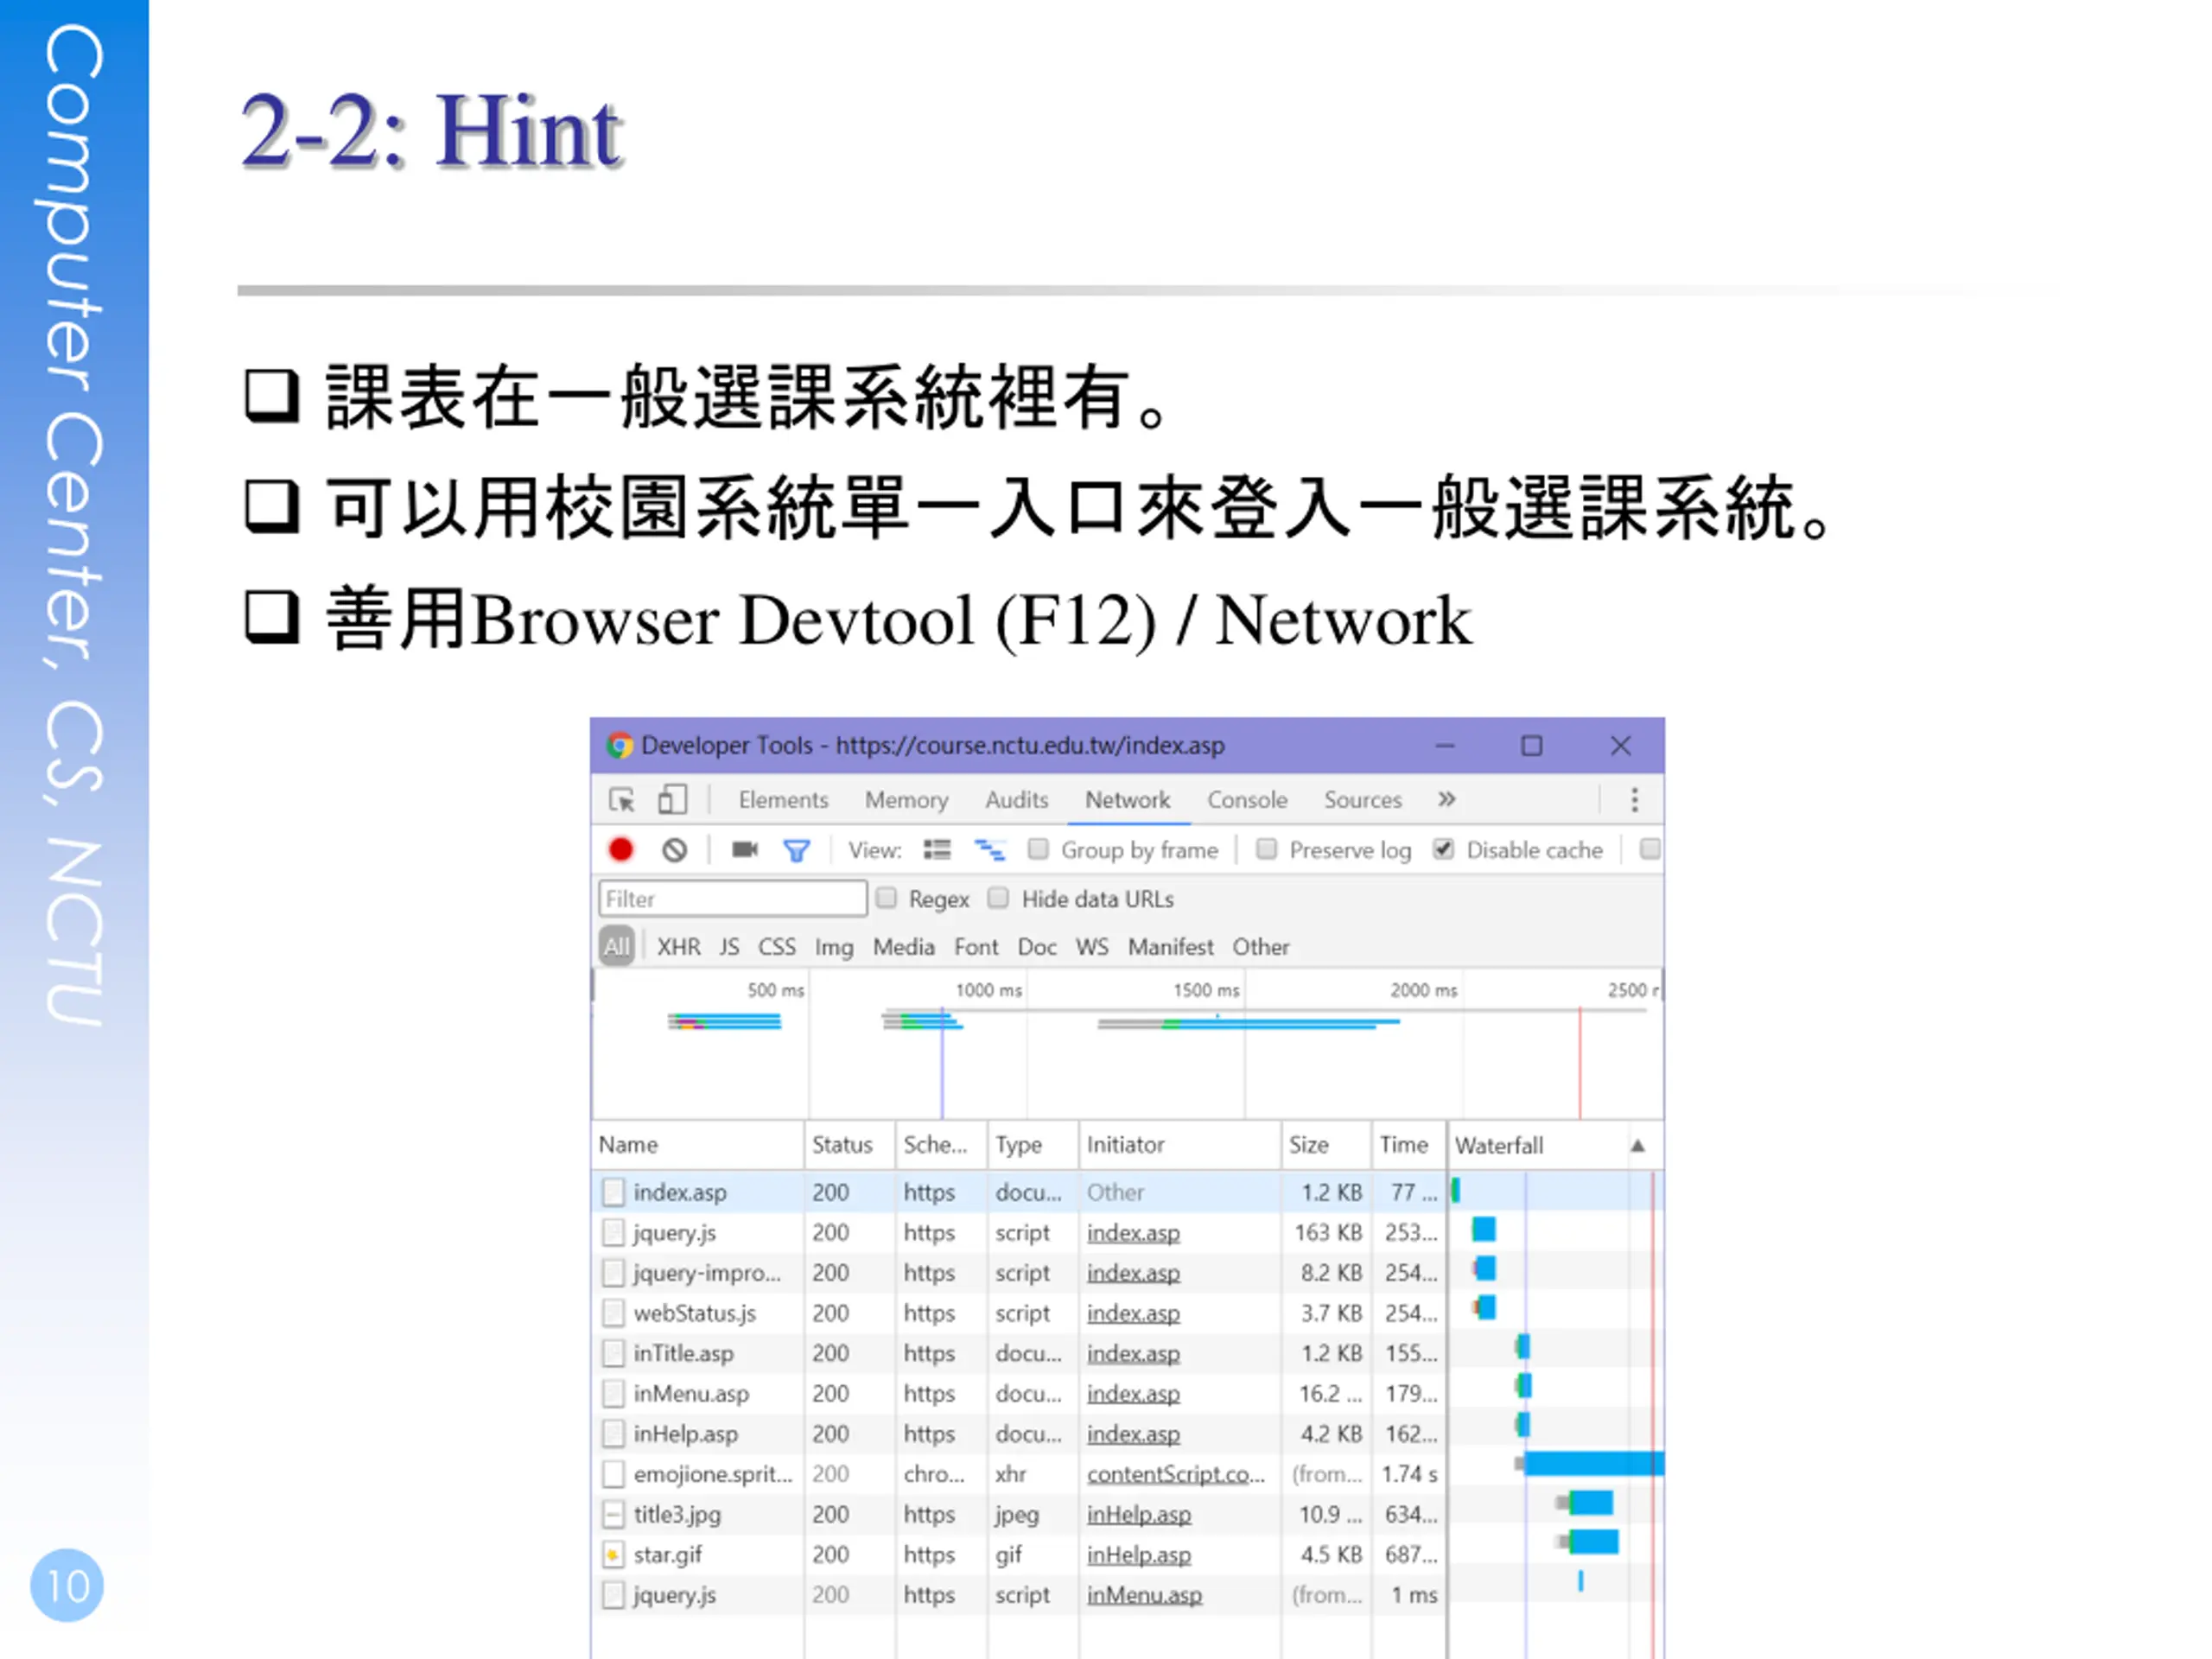Screen dimensions: 2212x1659
Task: Select the All request type filter
Action: tap(617, 946)
